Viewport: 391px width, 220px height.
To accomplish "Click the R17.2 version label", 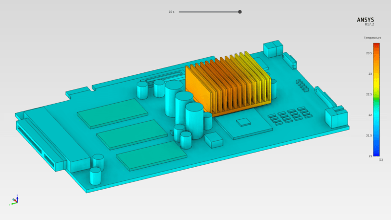I will (x=369, y=25).
